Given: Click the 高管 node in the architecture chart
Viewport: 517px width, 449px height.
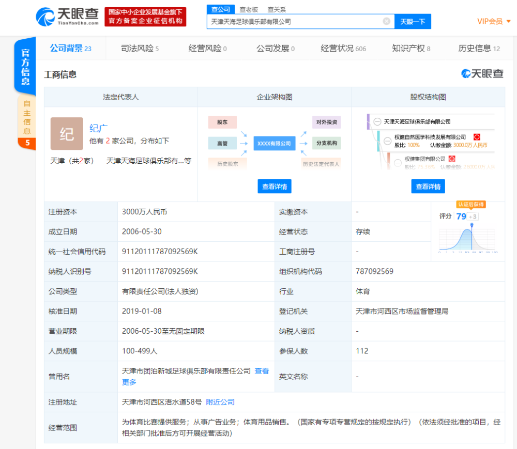Looking at the screenshot, I should [222, 143].
